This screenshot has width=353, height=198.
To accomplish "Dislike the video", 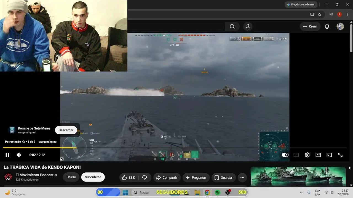I will point(145,178).
